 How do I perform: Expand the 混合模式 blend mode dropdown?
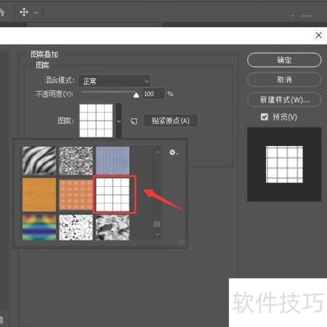[x=115, y=81]
